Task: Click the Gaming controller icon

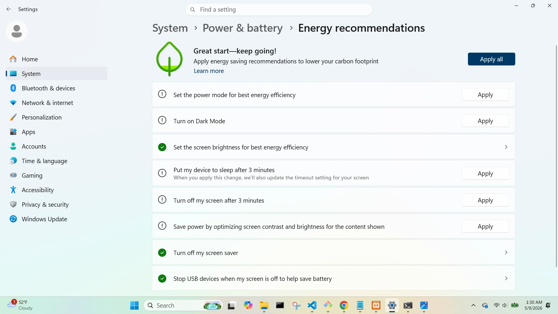Action: 13,175
